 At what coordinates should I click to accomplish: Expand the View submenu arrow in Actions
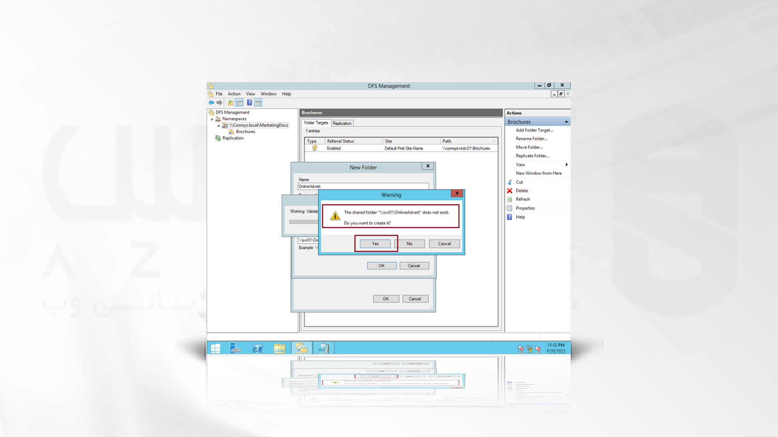click(x=566, y=165)
